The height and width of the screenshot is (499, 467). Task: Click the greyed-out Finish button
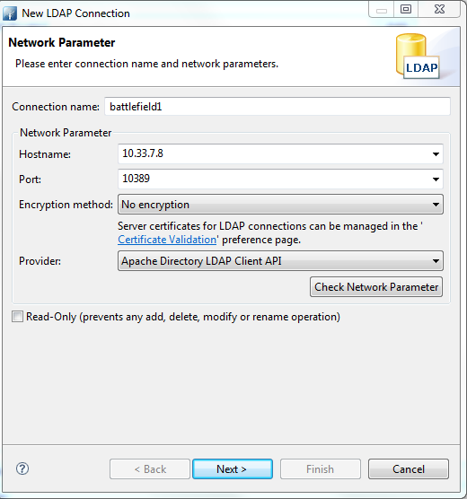click(x=320, y=468)
